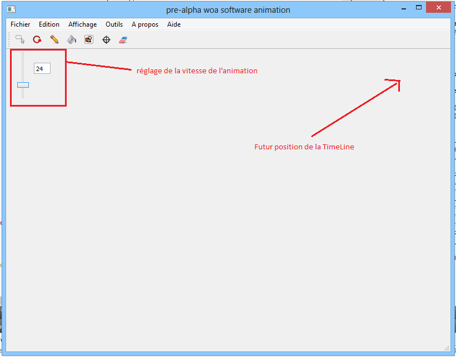
Task: Open the Affichage menu
Action: pos(83,24)
